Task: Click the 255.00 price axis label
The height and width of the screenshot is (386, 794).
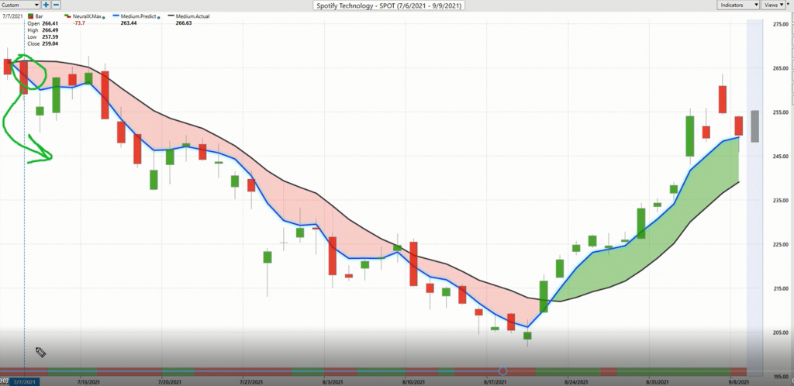Action: (x=780, y=112)
